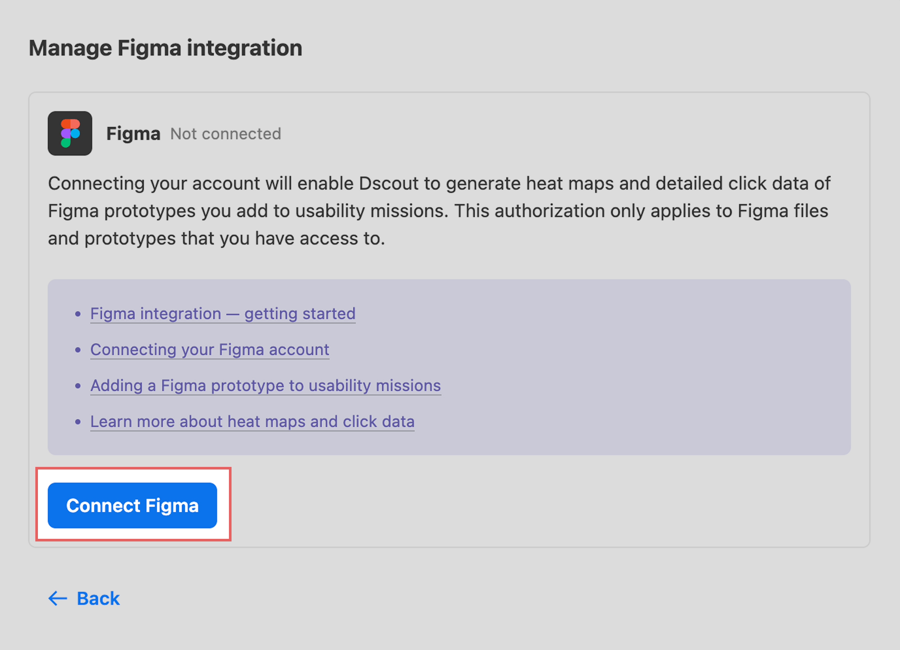This screenshot has width=900, height=650.
Task: Click the left arrow icon beside Back
Action: pos(58,598)
